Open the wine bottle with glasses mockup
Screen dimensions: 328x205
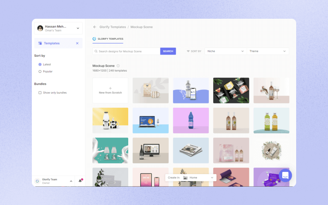(271, 90)
